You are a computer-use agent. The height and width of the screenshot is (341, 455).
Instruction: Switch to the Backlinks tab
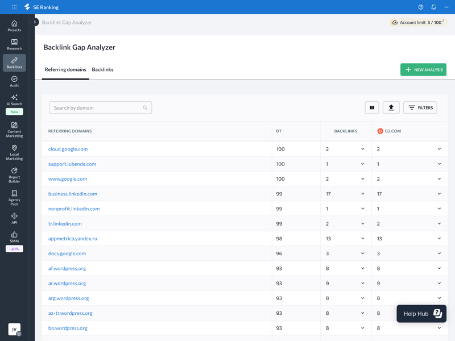[x=102, y=69]
